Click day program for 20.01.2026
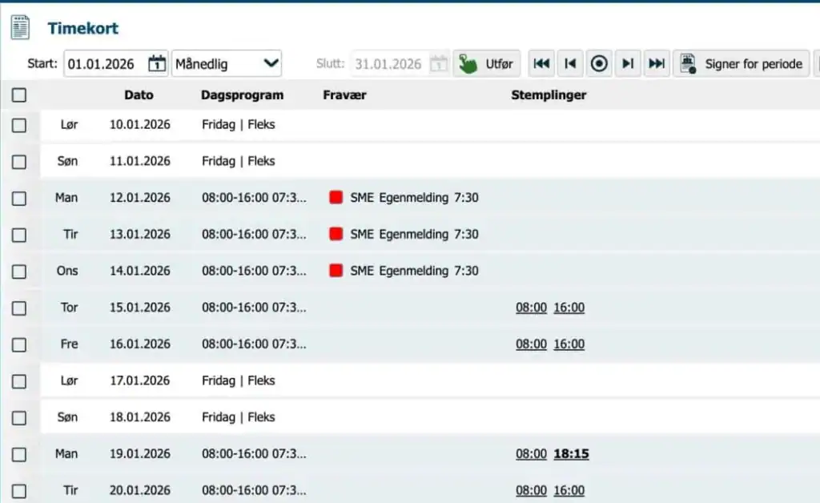 [254, 490]
